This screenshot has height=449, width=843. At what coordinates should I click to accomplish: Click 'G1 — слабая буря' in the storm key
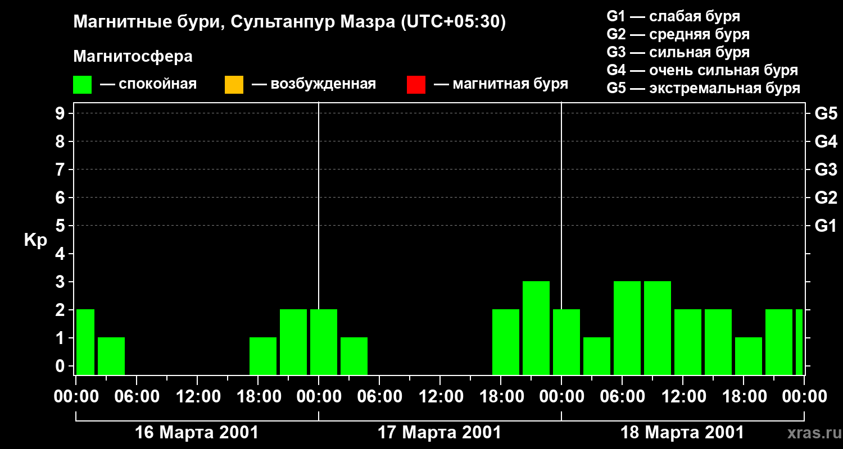[x=673, y=16]
